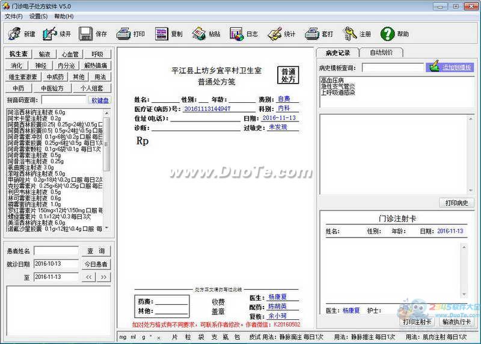Switch to the 自动划价 tab
This screenshot has height=344, width=481.
coord(381,52)
